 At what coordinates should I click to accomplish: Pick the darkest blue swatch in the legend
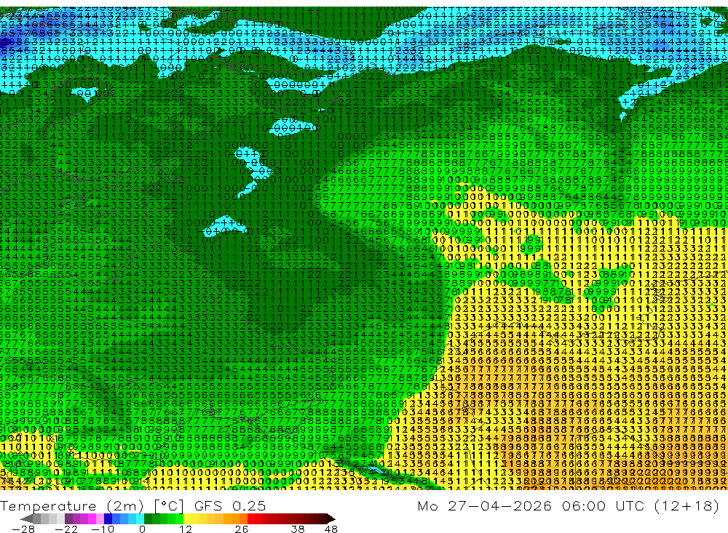(x=108, y=519)
